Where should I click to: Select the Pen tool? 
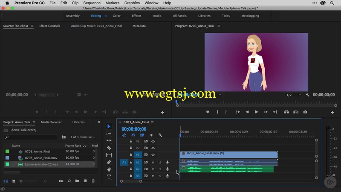click(109, 162)
